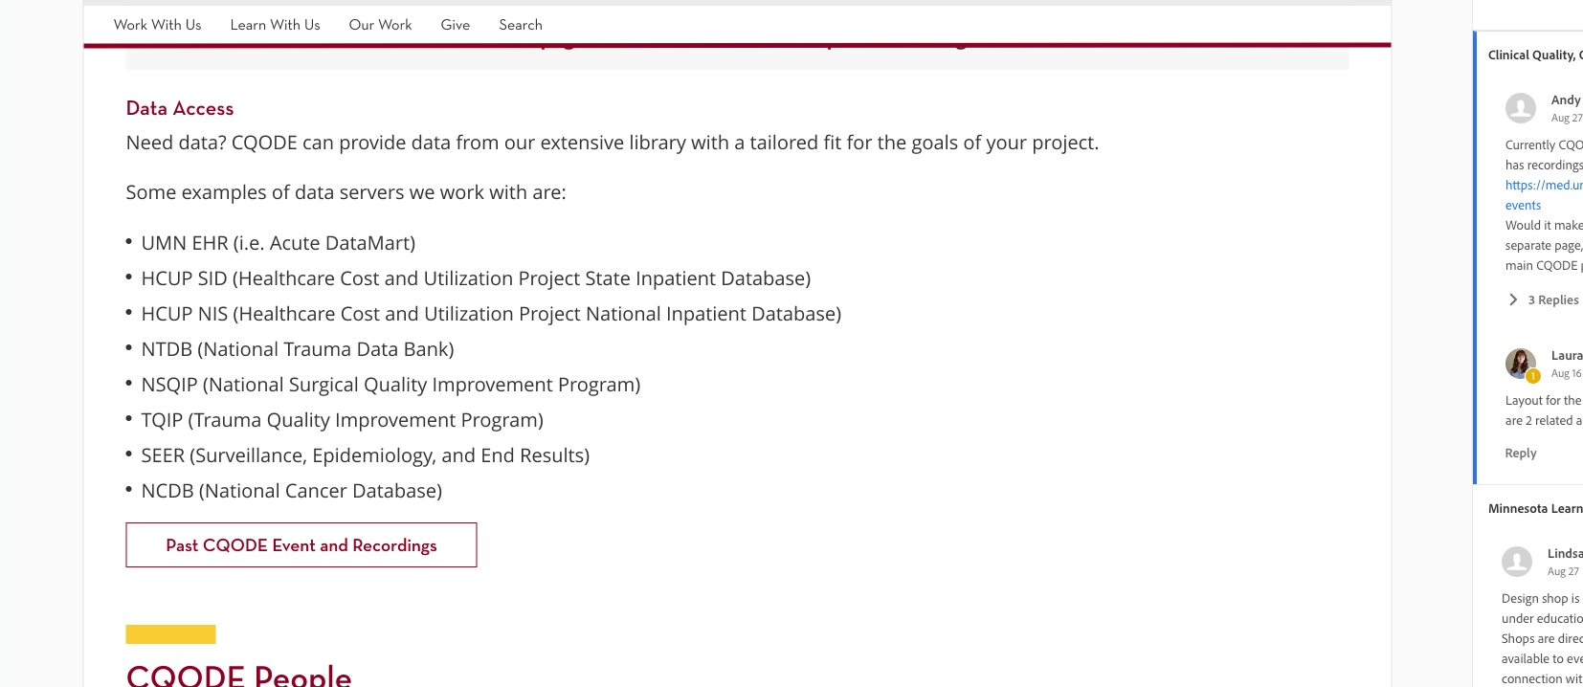
Task: Click Search in the navigation bar
Action: click(520, 25)
